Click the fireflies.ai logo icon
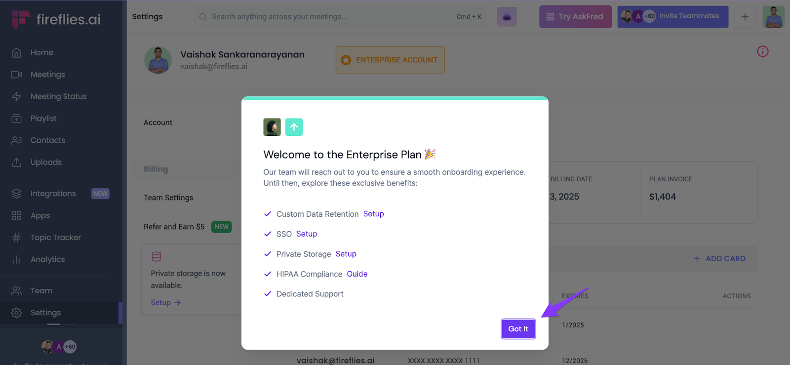 point(21,19)
